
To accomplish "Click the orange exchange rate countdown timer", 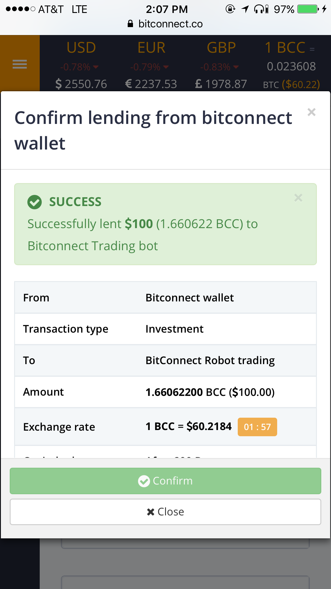I will coord(257,427).
